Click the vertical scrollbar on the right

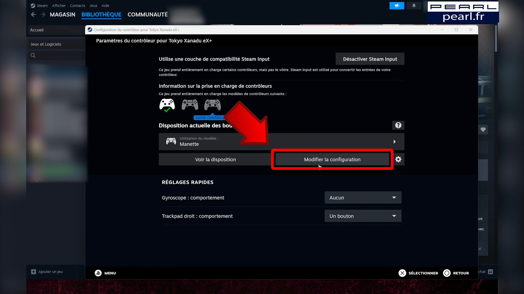[x=495, y=38]
